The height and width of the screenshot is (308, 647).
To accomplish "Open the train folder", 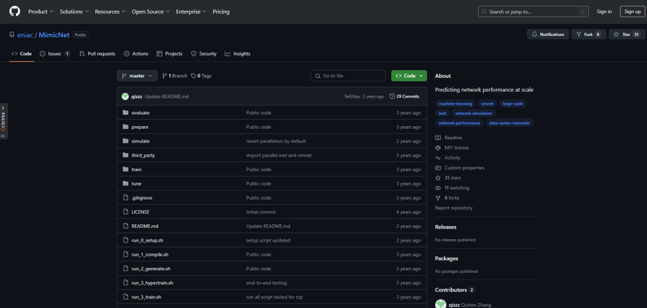I will (x=137, y=169).
